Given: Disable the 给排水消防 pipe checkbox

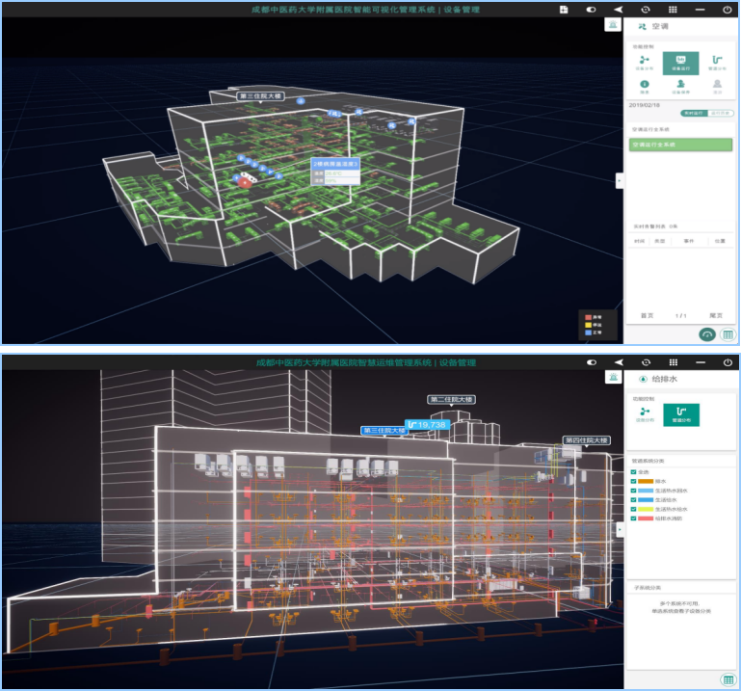Looking at the screenshot, I should tap(632, 519).
